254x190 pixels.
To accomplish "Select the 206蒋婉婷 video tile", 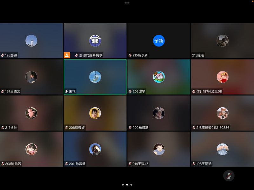I will (95, 113).
